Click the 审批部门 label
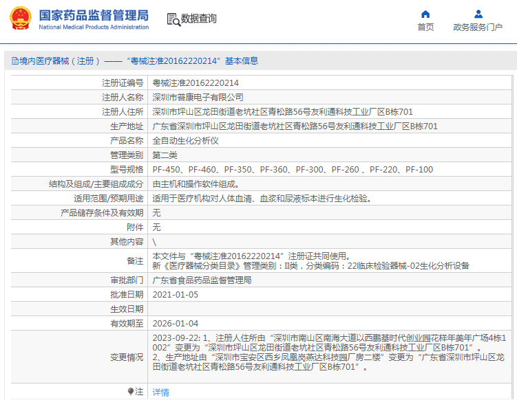Viewport: 517px width, 400px height. pyautogui.click(x=127, y=280)
